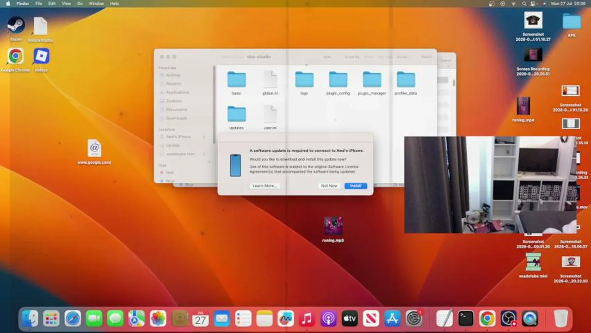Eject Ned's iPhone in the Finder sidebar
This screenshot has height=333, width=591.
(x=204, y=137)
